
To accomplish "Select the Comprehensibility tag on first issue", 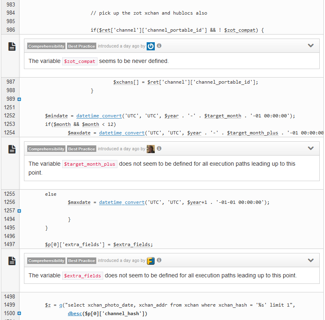I will (x=46, y=46).
